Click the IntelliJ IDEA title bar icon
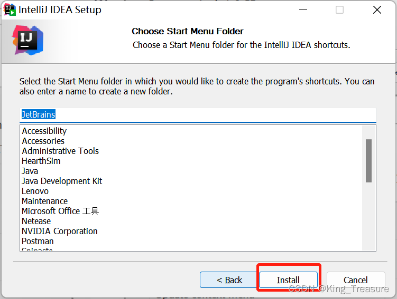Image resolution: width=397 pixels, height=299 pixels. pos(10,10)
